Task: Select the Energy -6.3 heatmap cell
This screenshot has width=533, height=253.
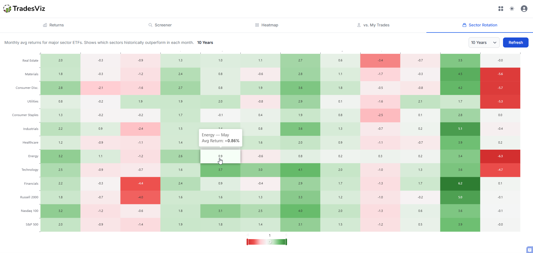Action: [x=500, y=156]
